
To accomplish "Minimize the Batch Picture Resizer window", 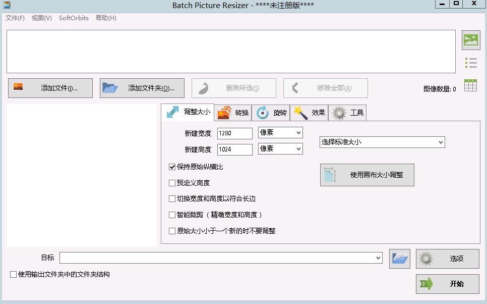I will click(x=442, y=4).
